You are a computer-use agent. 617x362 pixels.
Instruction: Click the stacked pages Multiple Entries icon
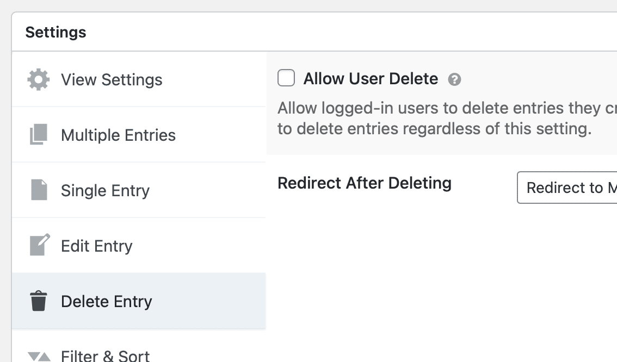click(39, 135)
